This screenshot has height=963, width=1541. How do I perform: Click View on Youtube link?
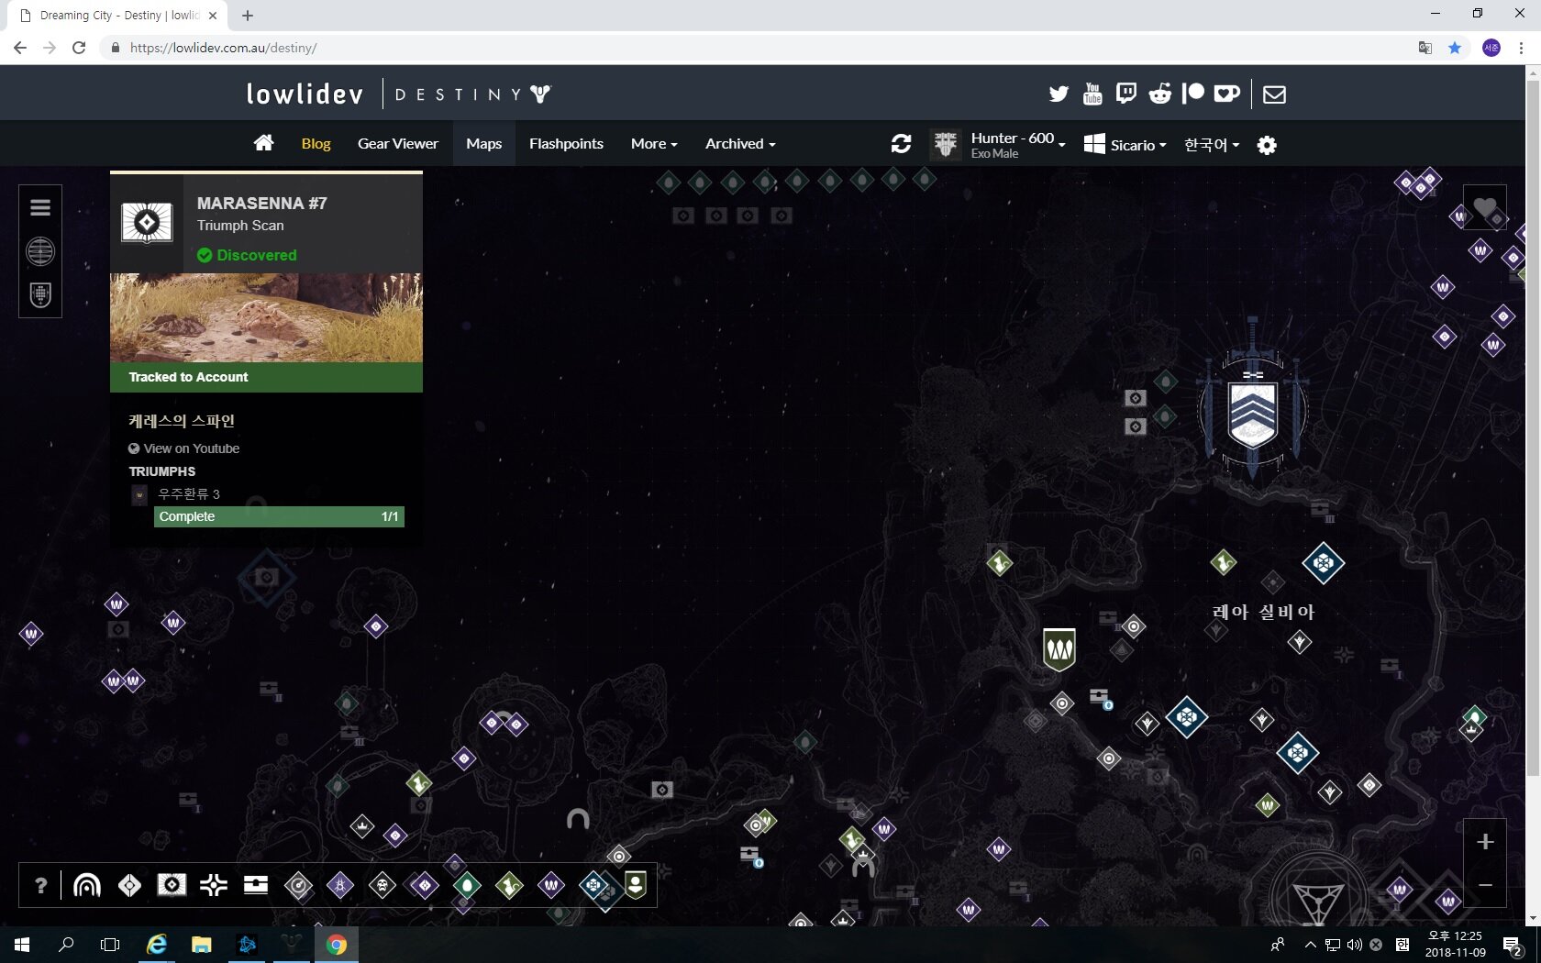[191, 448]
